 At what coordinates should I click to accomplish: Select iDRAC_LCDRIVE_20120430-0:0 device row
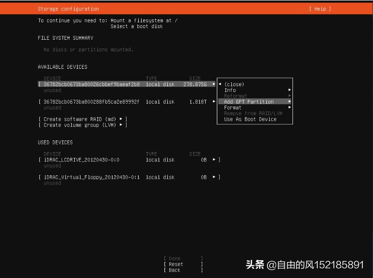click(x=129, y=160)
